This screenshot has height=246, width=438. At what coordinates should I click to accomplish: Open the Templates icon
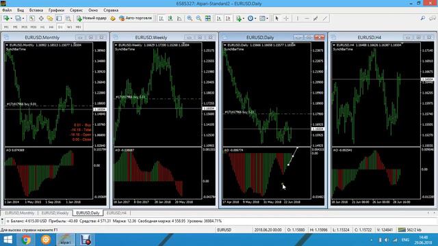coord(262,18)
